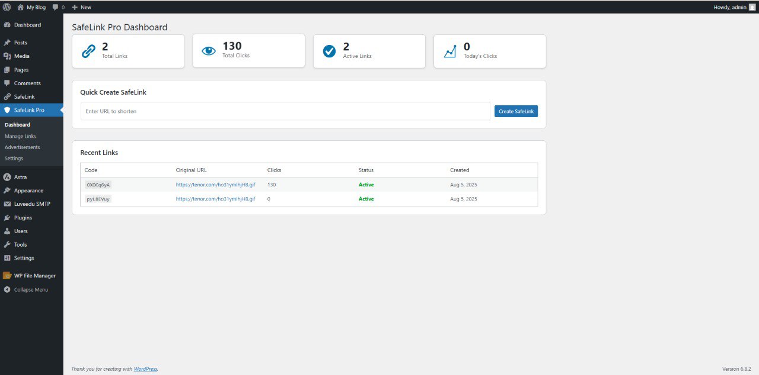This screenshot has width=759, height=375.
Task: Click the chart icon on Today's Clicks card
Action: pyautogui.click(x=450, y=51)
